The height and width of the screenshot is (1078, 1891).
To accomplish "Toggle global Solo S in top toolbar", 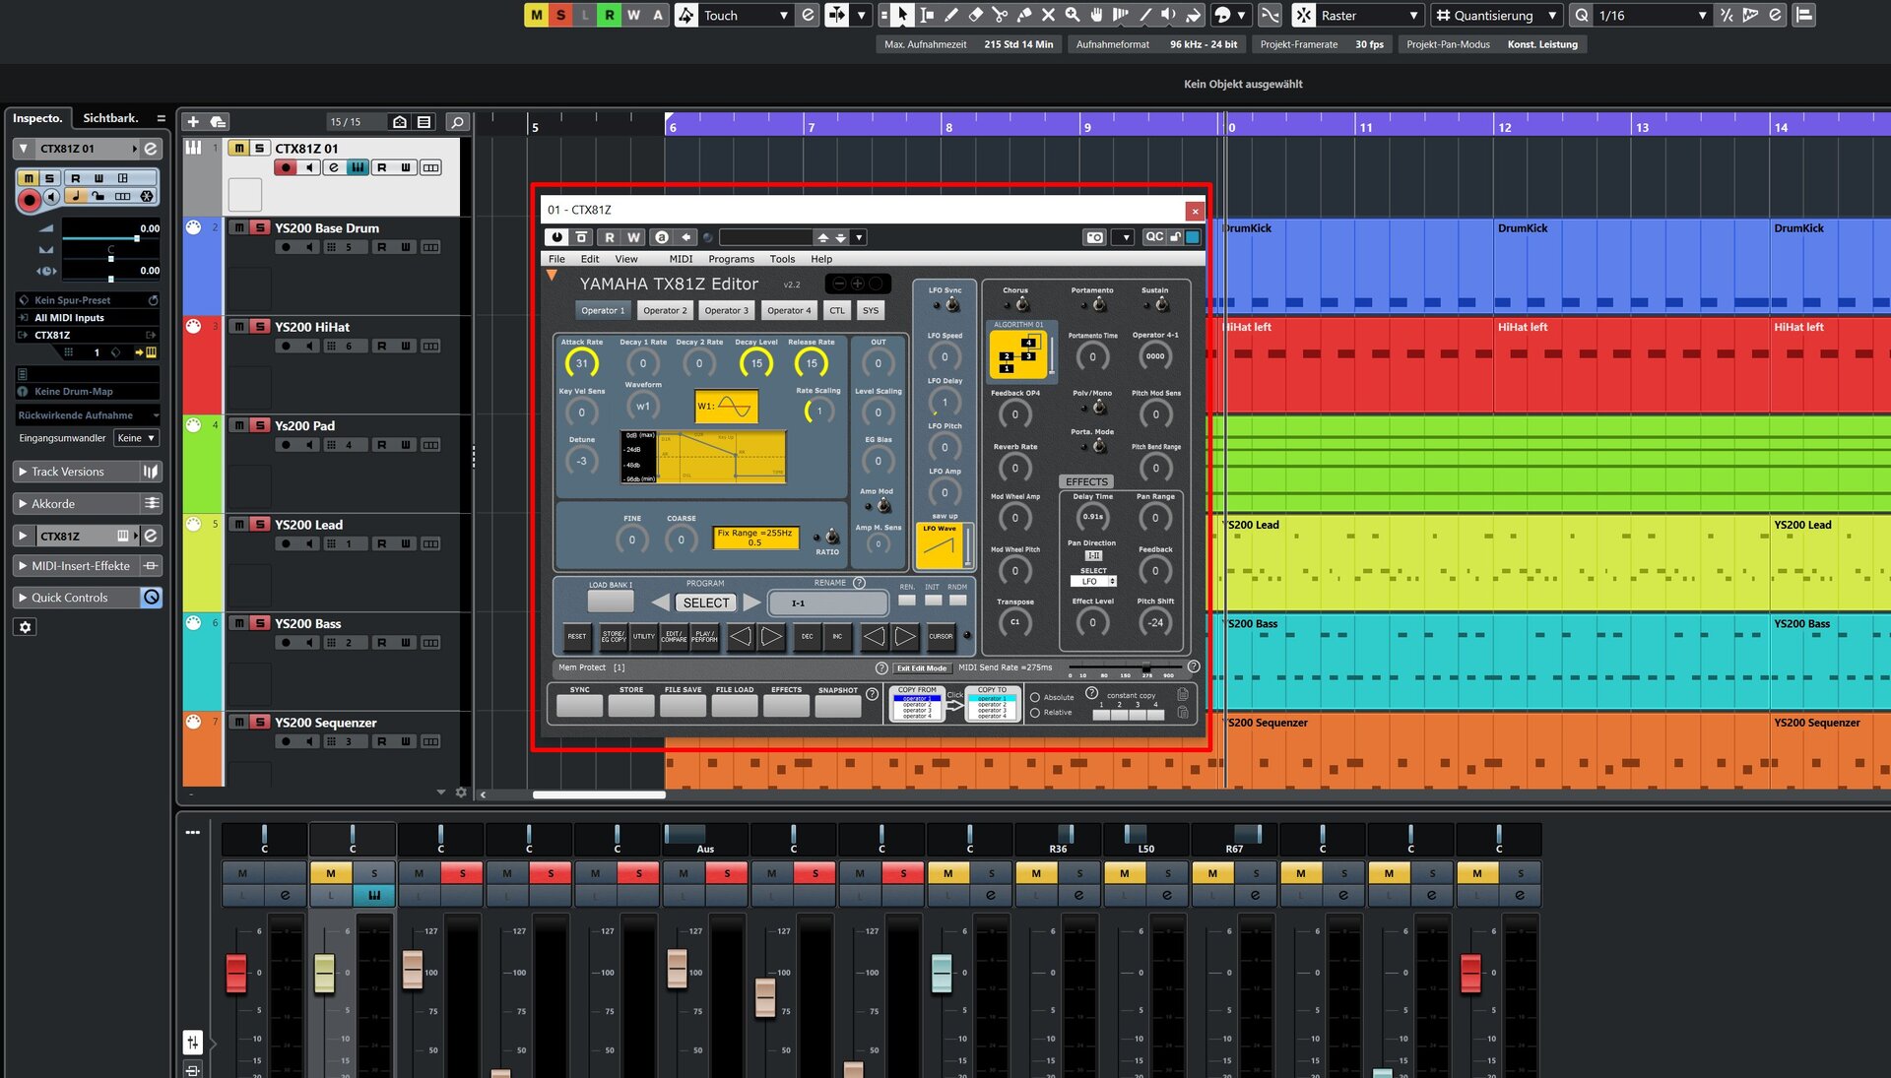I will pos(560,15).
